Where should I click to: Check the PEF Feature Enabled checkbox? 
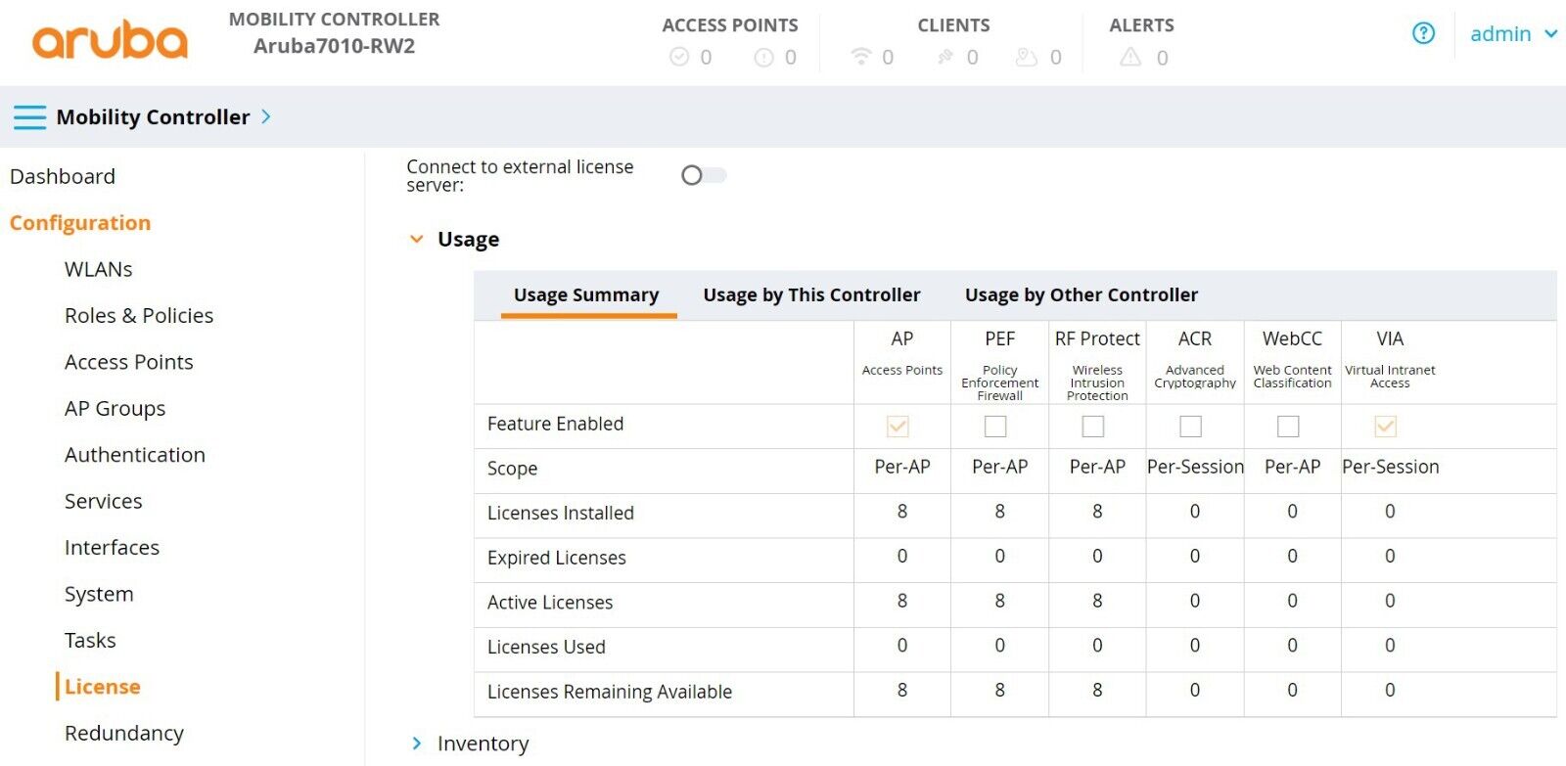pos(995,427)
